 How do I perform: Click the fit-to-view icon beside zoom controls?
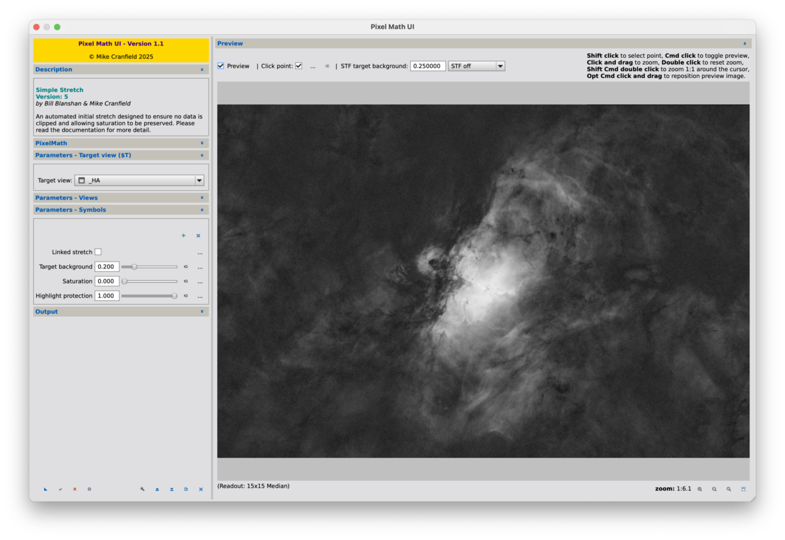click(x=743, y=489)
